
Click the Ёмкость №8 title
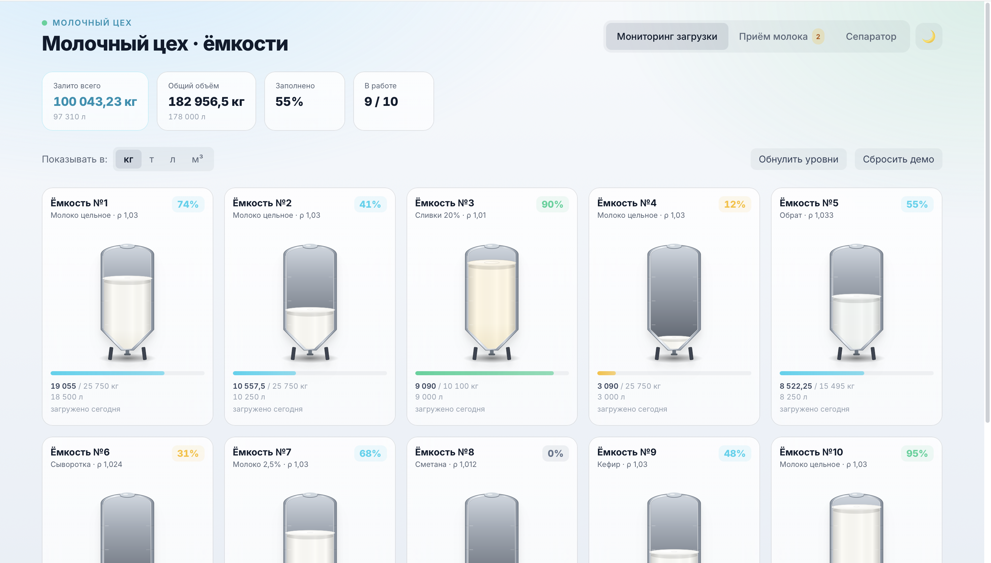coord(445,452)
